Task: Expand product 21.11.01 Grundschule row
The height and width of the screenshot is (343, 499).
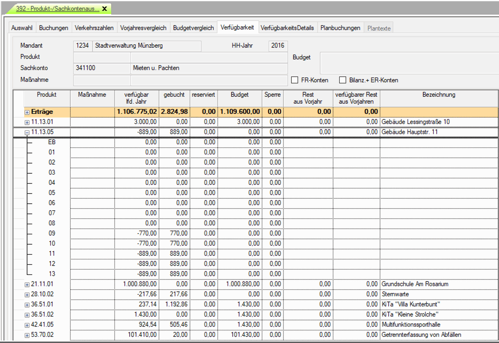Action: [x=27, y=284]
